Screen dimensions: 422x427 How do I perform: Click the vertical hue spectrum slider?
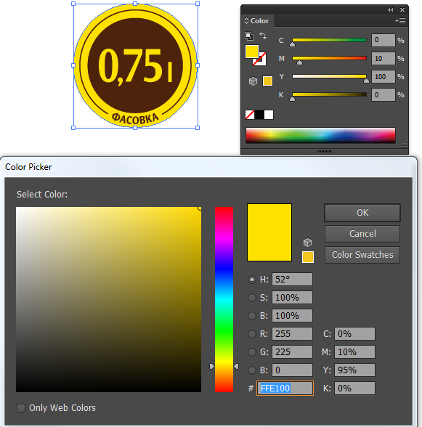tap(224, 299)
